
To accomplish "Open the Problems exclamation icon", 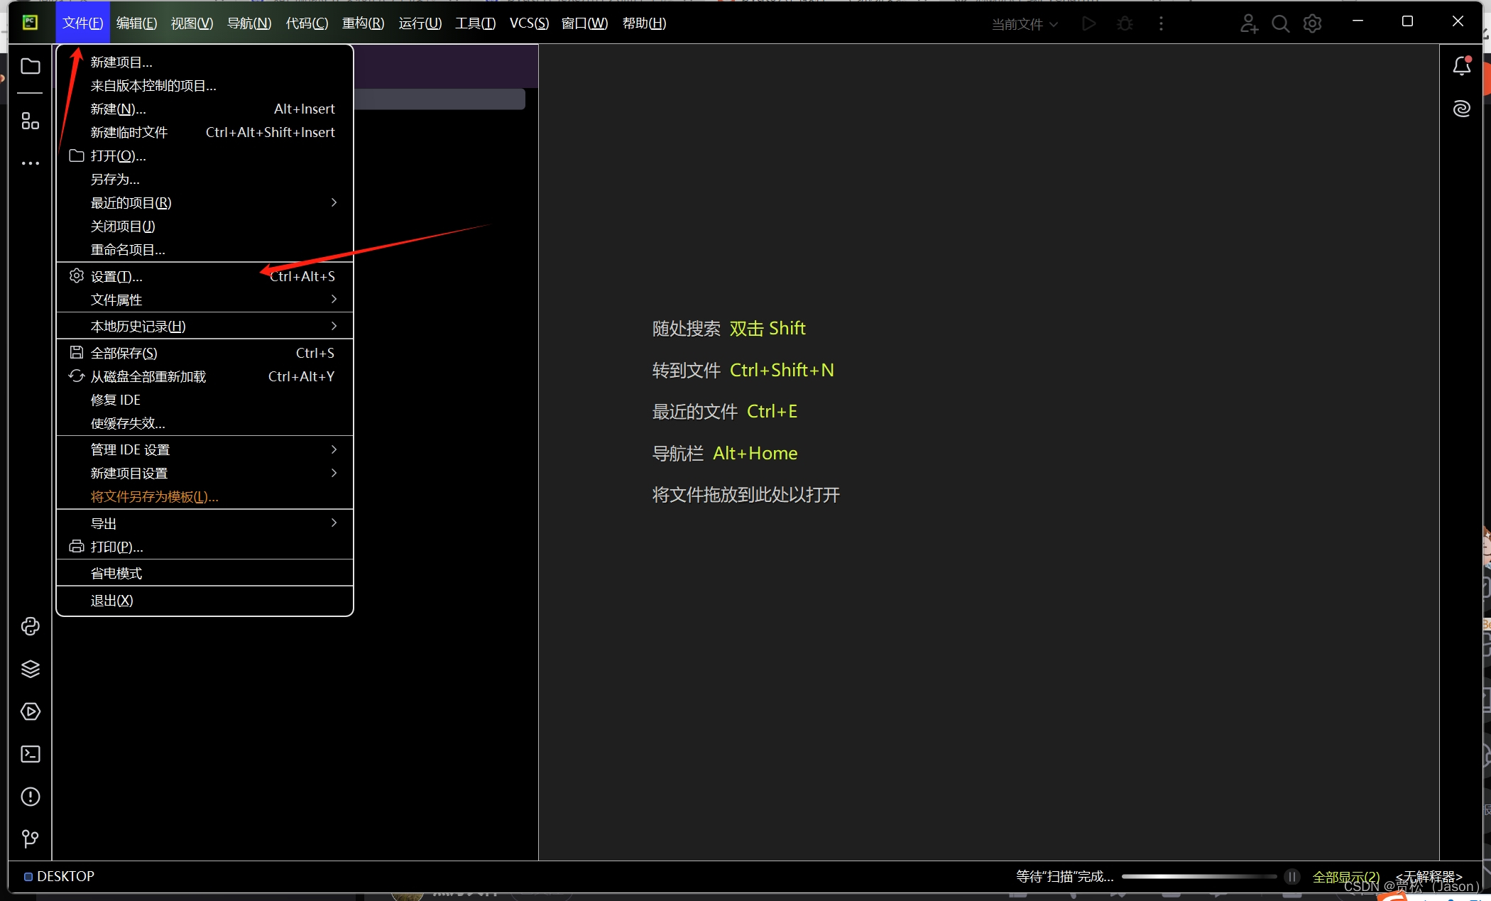I will 31,797.
